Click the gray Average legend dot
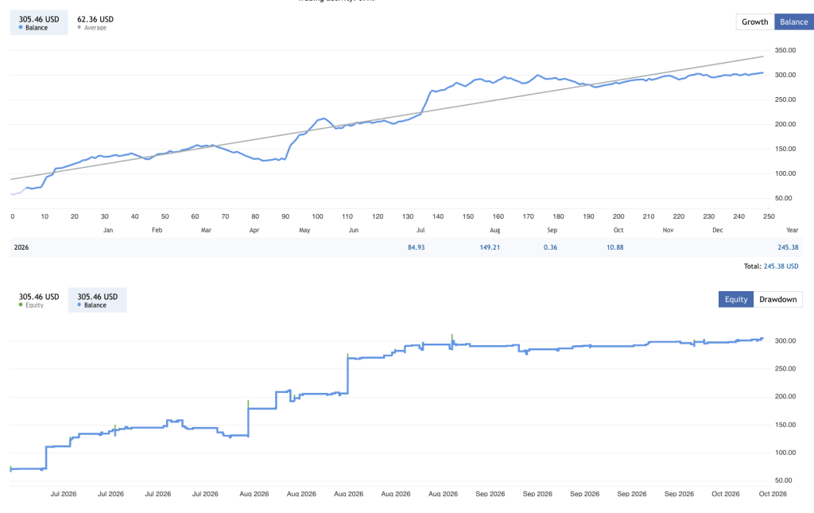Viewport: 814px width, 513px height. (x=79, y=28)
